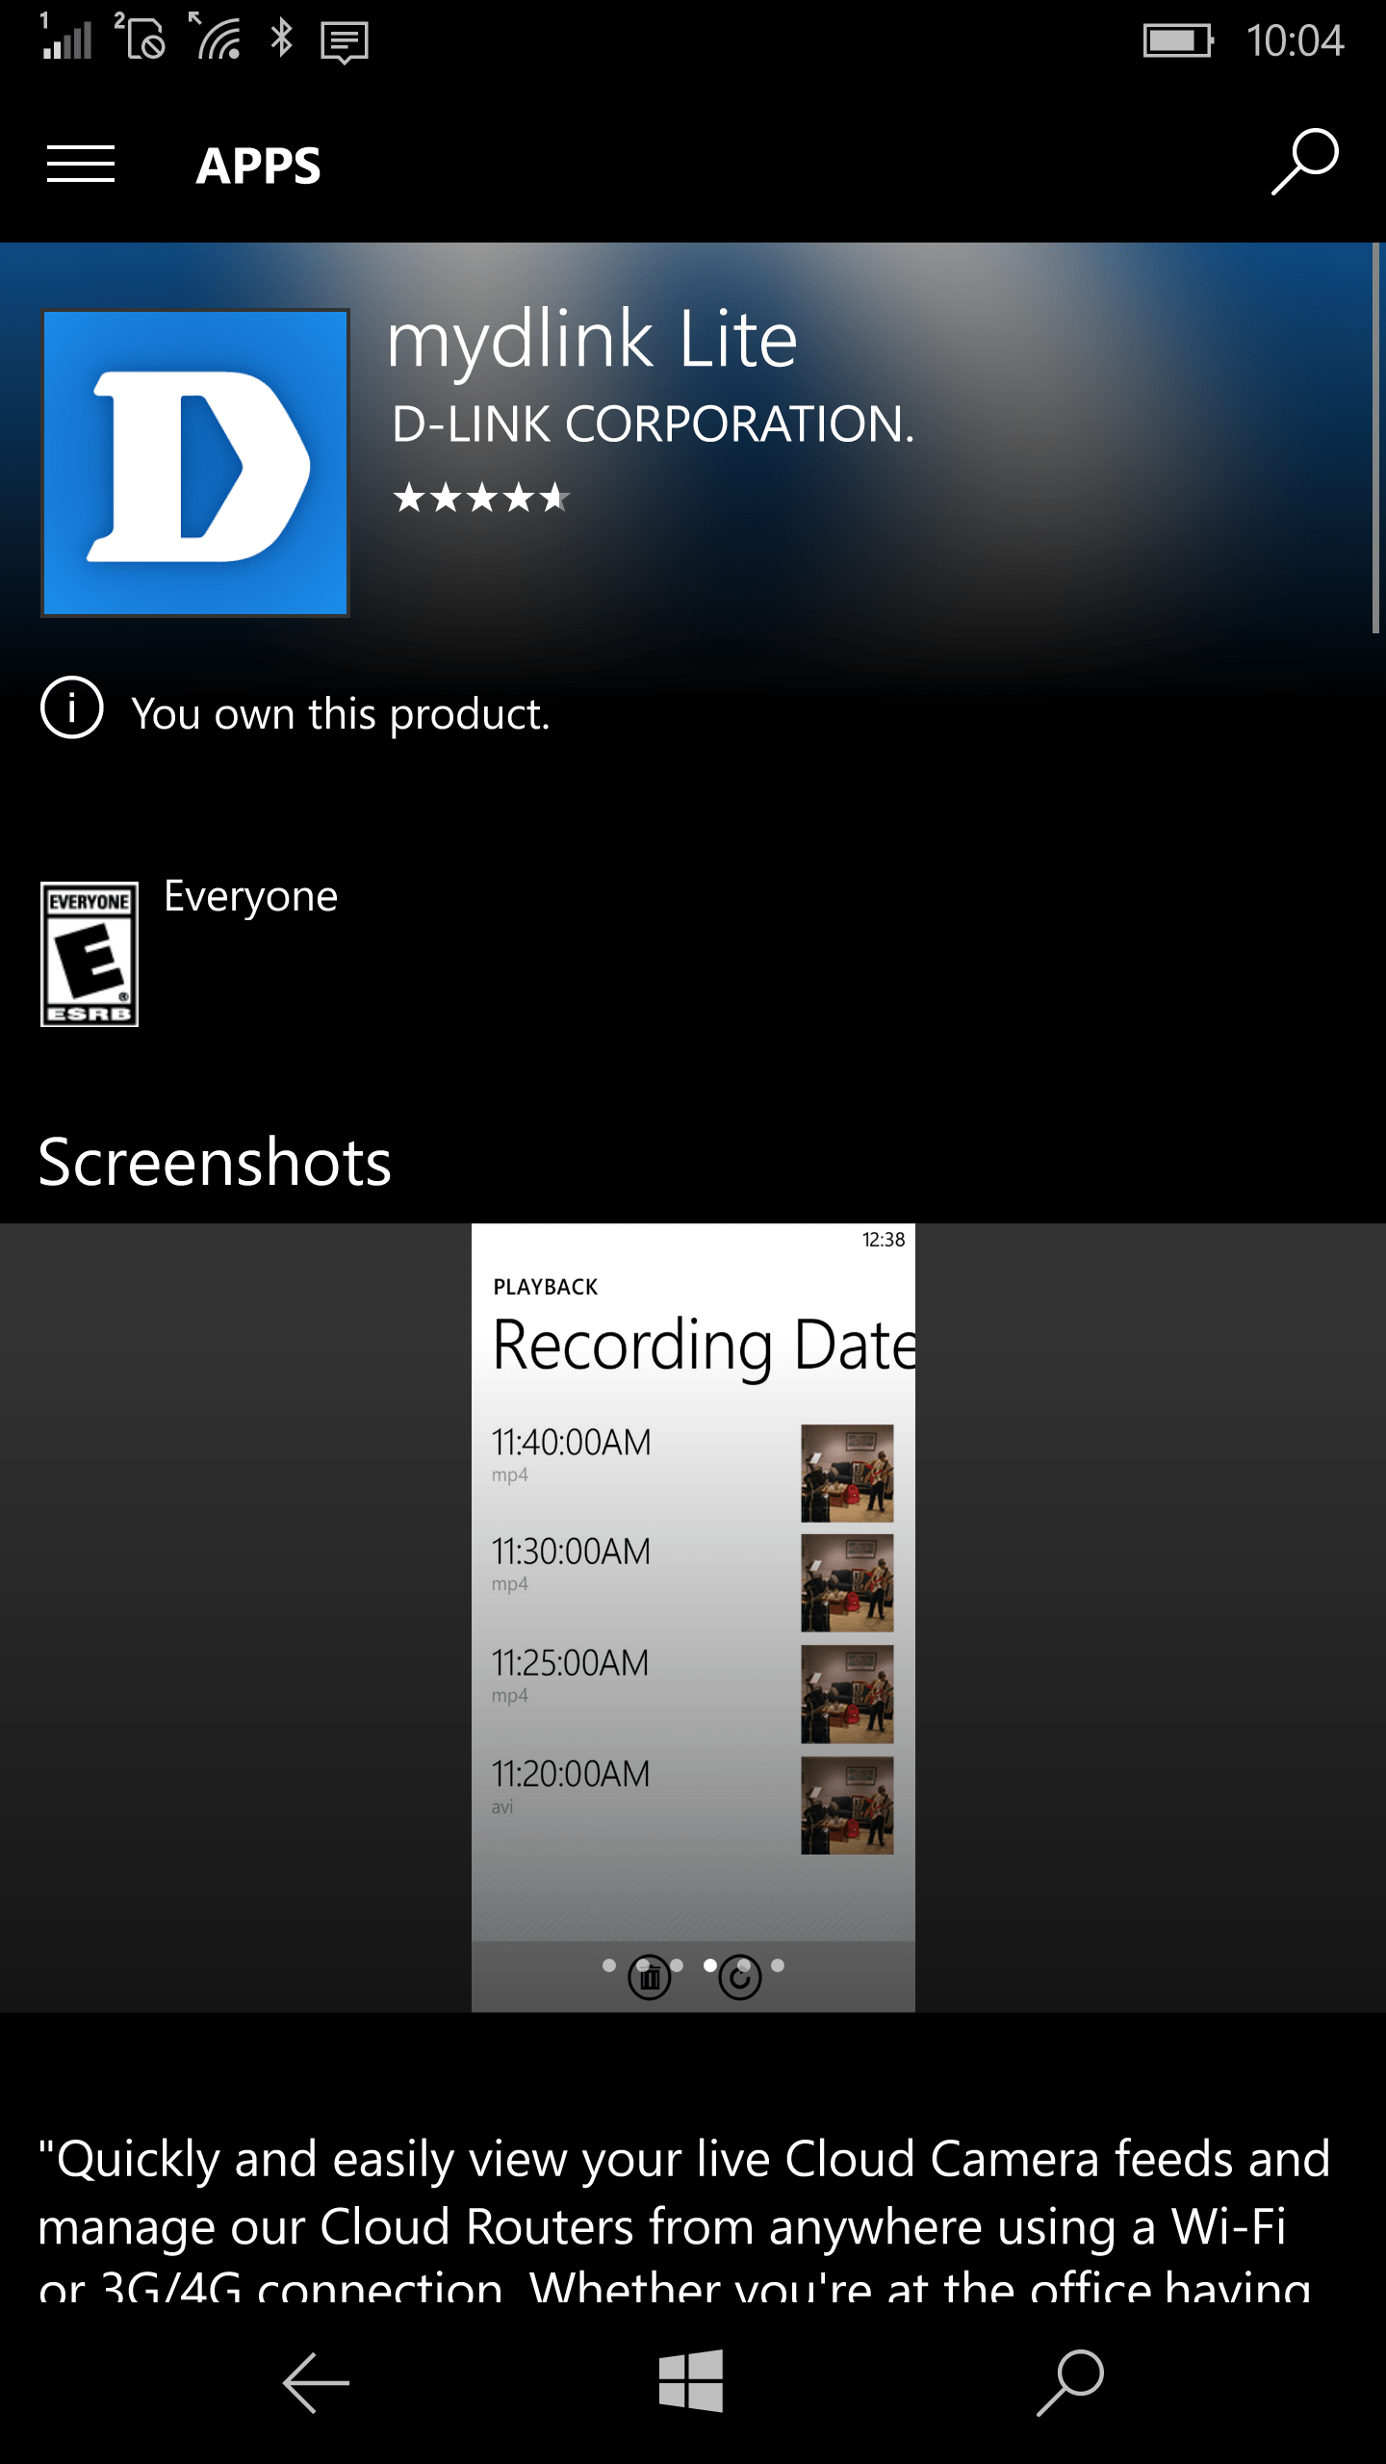The height and width of the screenshot is (2464, 1386).
Task: Tap the 10:04 clock in status bar
Action: [x=1295, y=40]
